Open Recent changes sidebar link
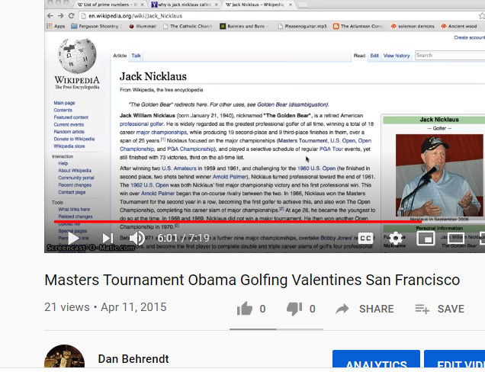 [x=75, y=185]
